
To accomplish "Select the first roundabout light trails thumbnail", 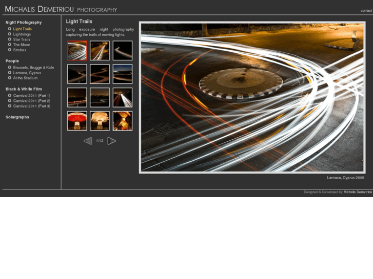I will point(77,51).
